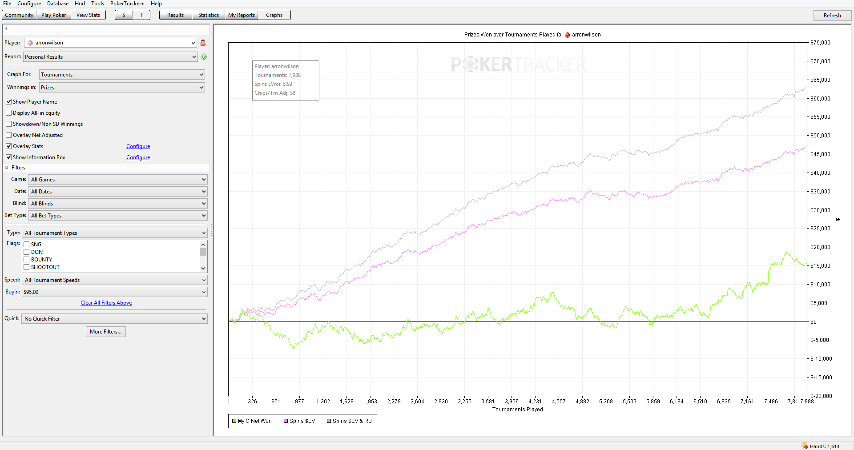
Task: Select the T tournament mode
Action: pyautogui.click(x=141, y=15)
